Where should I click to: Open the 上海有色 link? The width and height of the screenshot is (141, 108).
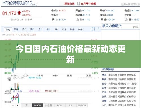click(x=122, y=88)
